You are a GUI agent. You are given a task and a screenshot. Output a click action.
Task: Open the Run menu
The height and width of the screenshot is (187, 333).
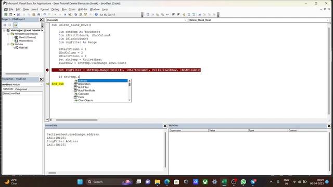[x=64, y=9]
